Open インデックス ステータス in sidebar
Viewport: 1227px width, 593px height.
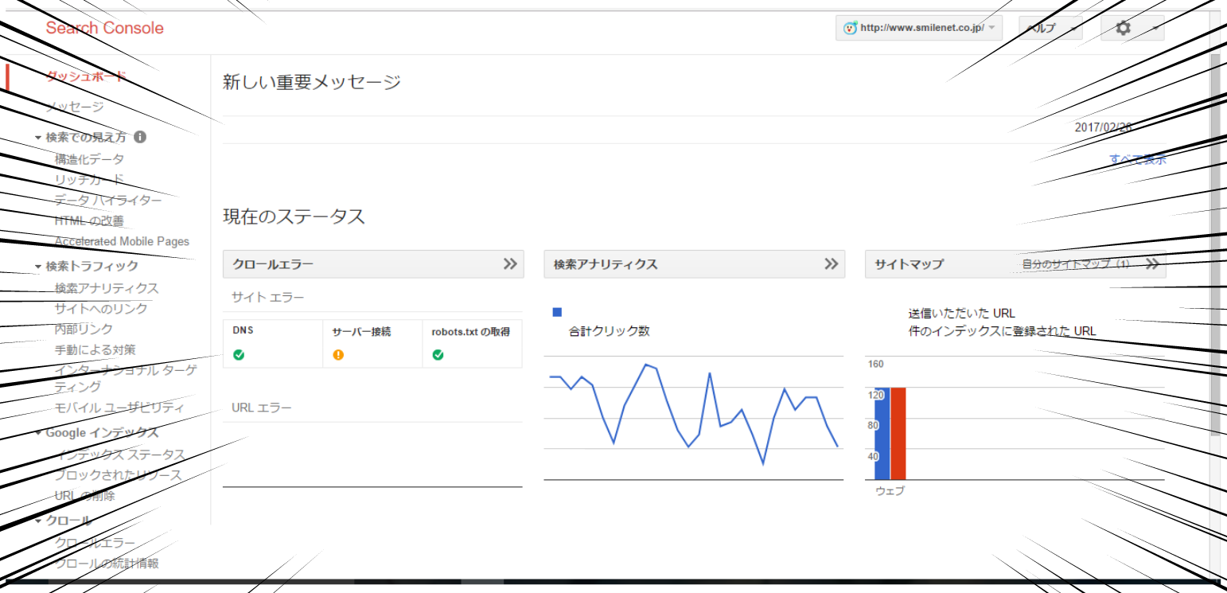(119, 455)
